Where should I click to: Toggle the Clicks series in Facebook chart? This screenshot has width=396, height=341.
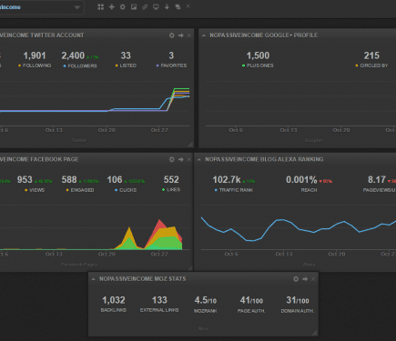(126, 190)
